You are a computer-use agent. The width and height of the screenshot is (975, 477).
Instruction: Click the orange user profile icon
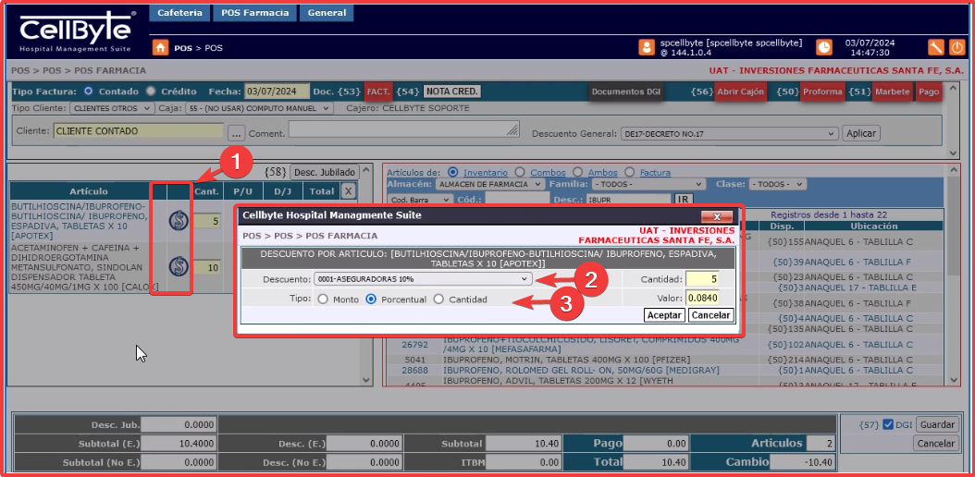[x=647, y=47]
